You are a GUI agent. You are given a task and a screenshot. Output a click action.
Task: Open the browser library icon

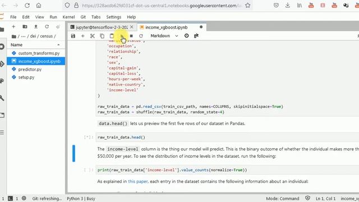(x=299, y=6)
